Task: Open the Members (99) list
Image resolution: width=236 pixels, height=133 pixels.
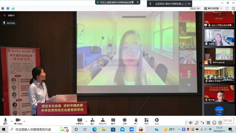Action: [103, 121]
